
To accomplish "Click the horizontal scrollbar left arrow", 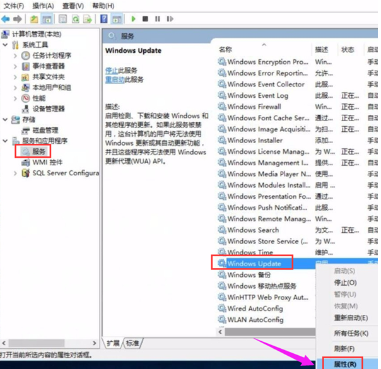I will [x=221, y=331].
